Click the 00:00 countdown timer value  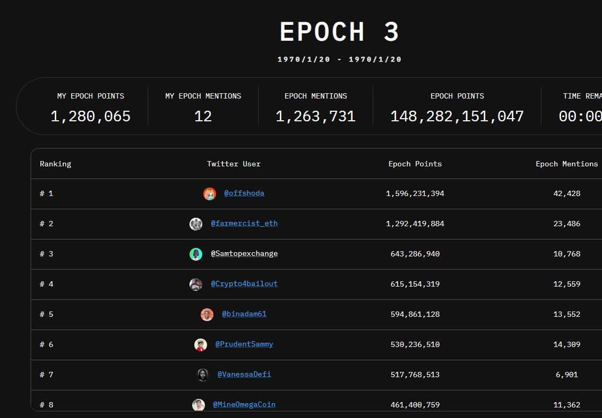coord(581,117)
